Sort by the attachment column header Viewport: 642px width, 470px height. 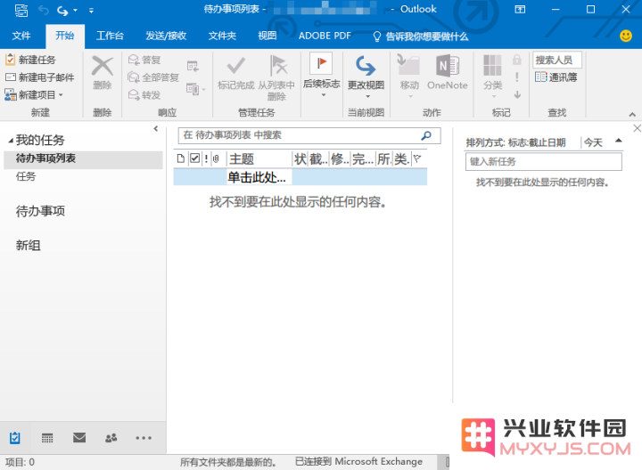tap(216, 158)
